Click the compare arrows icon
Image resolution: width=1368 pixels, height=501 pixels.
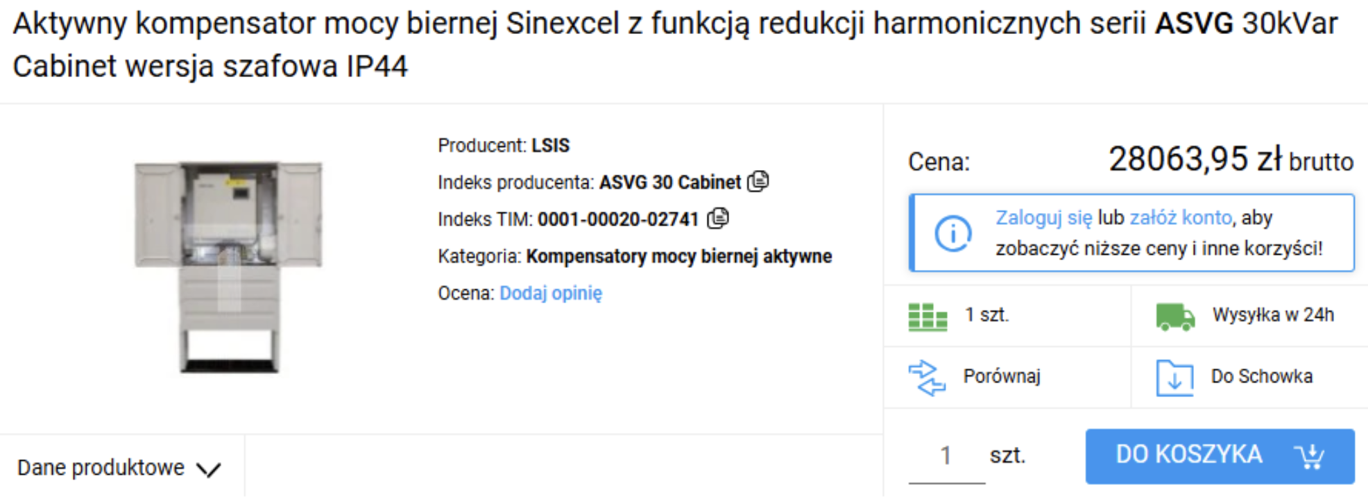pos(927,377)
